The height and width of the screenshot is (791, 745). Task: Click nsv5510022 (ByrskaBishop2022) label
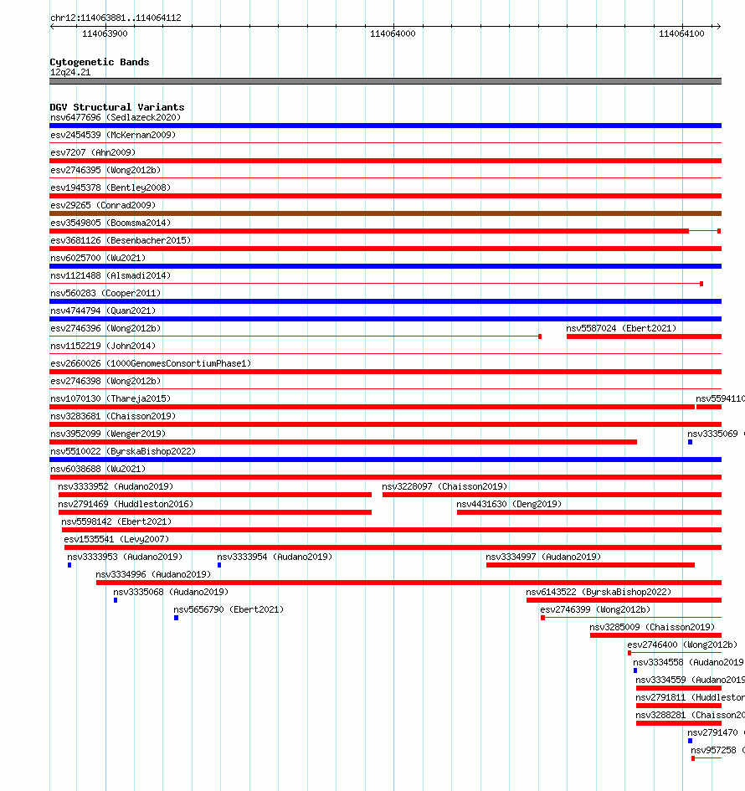[x=123, y=451]
